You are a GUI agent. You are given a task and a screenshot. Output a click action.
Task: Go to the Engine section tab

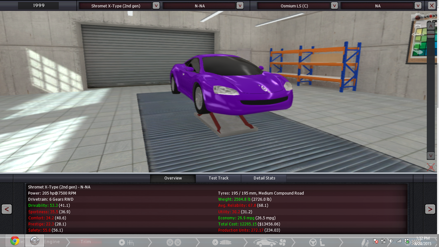click(52, 242)
